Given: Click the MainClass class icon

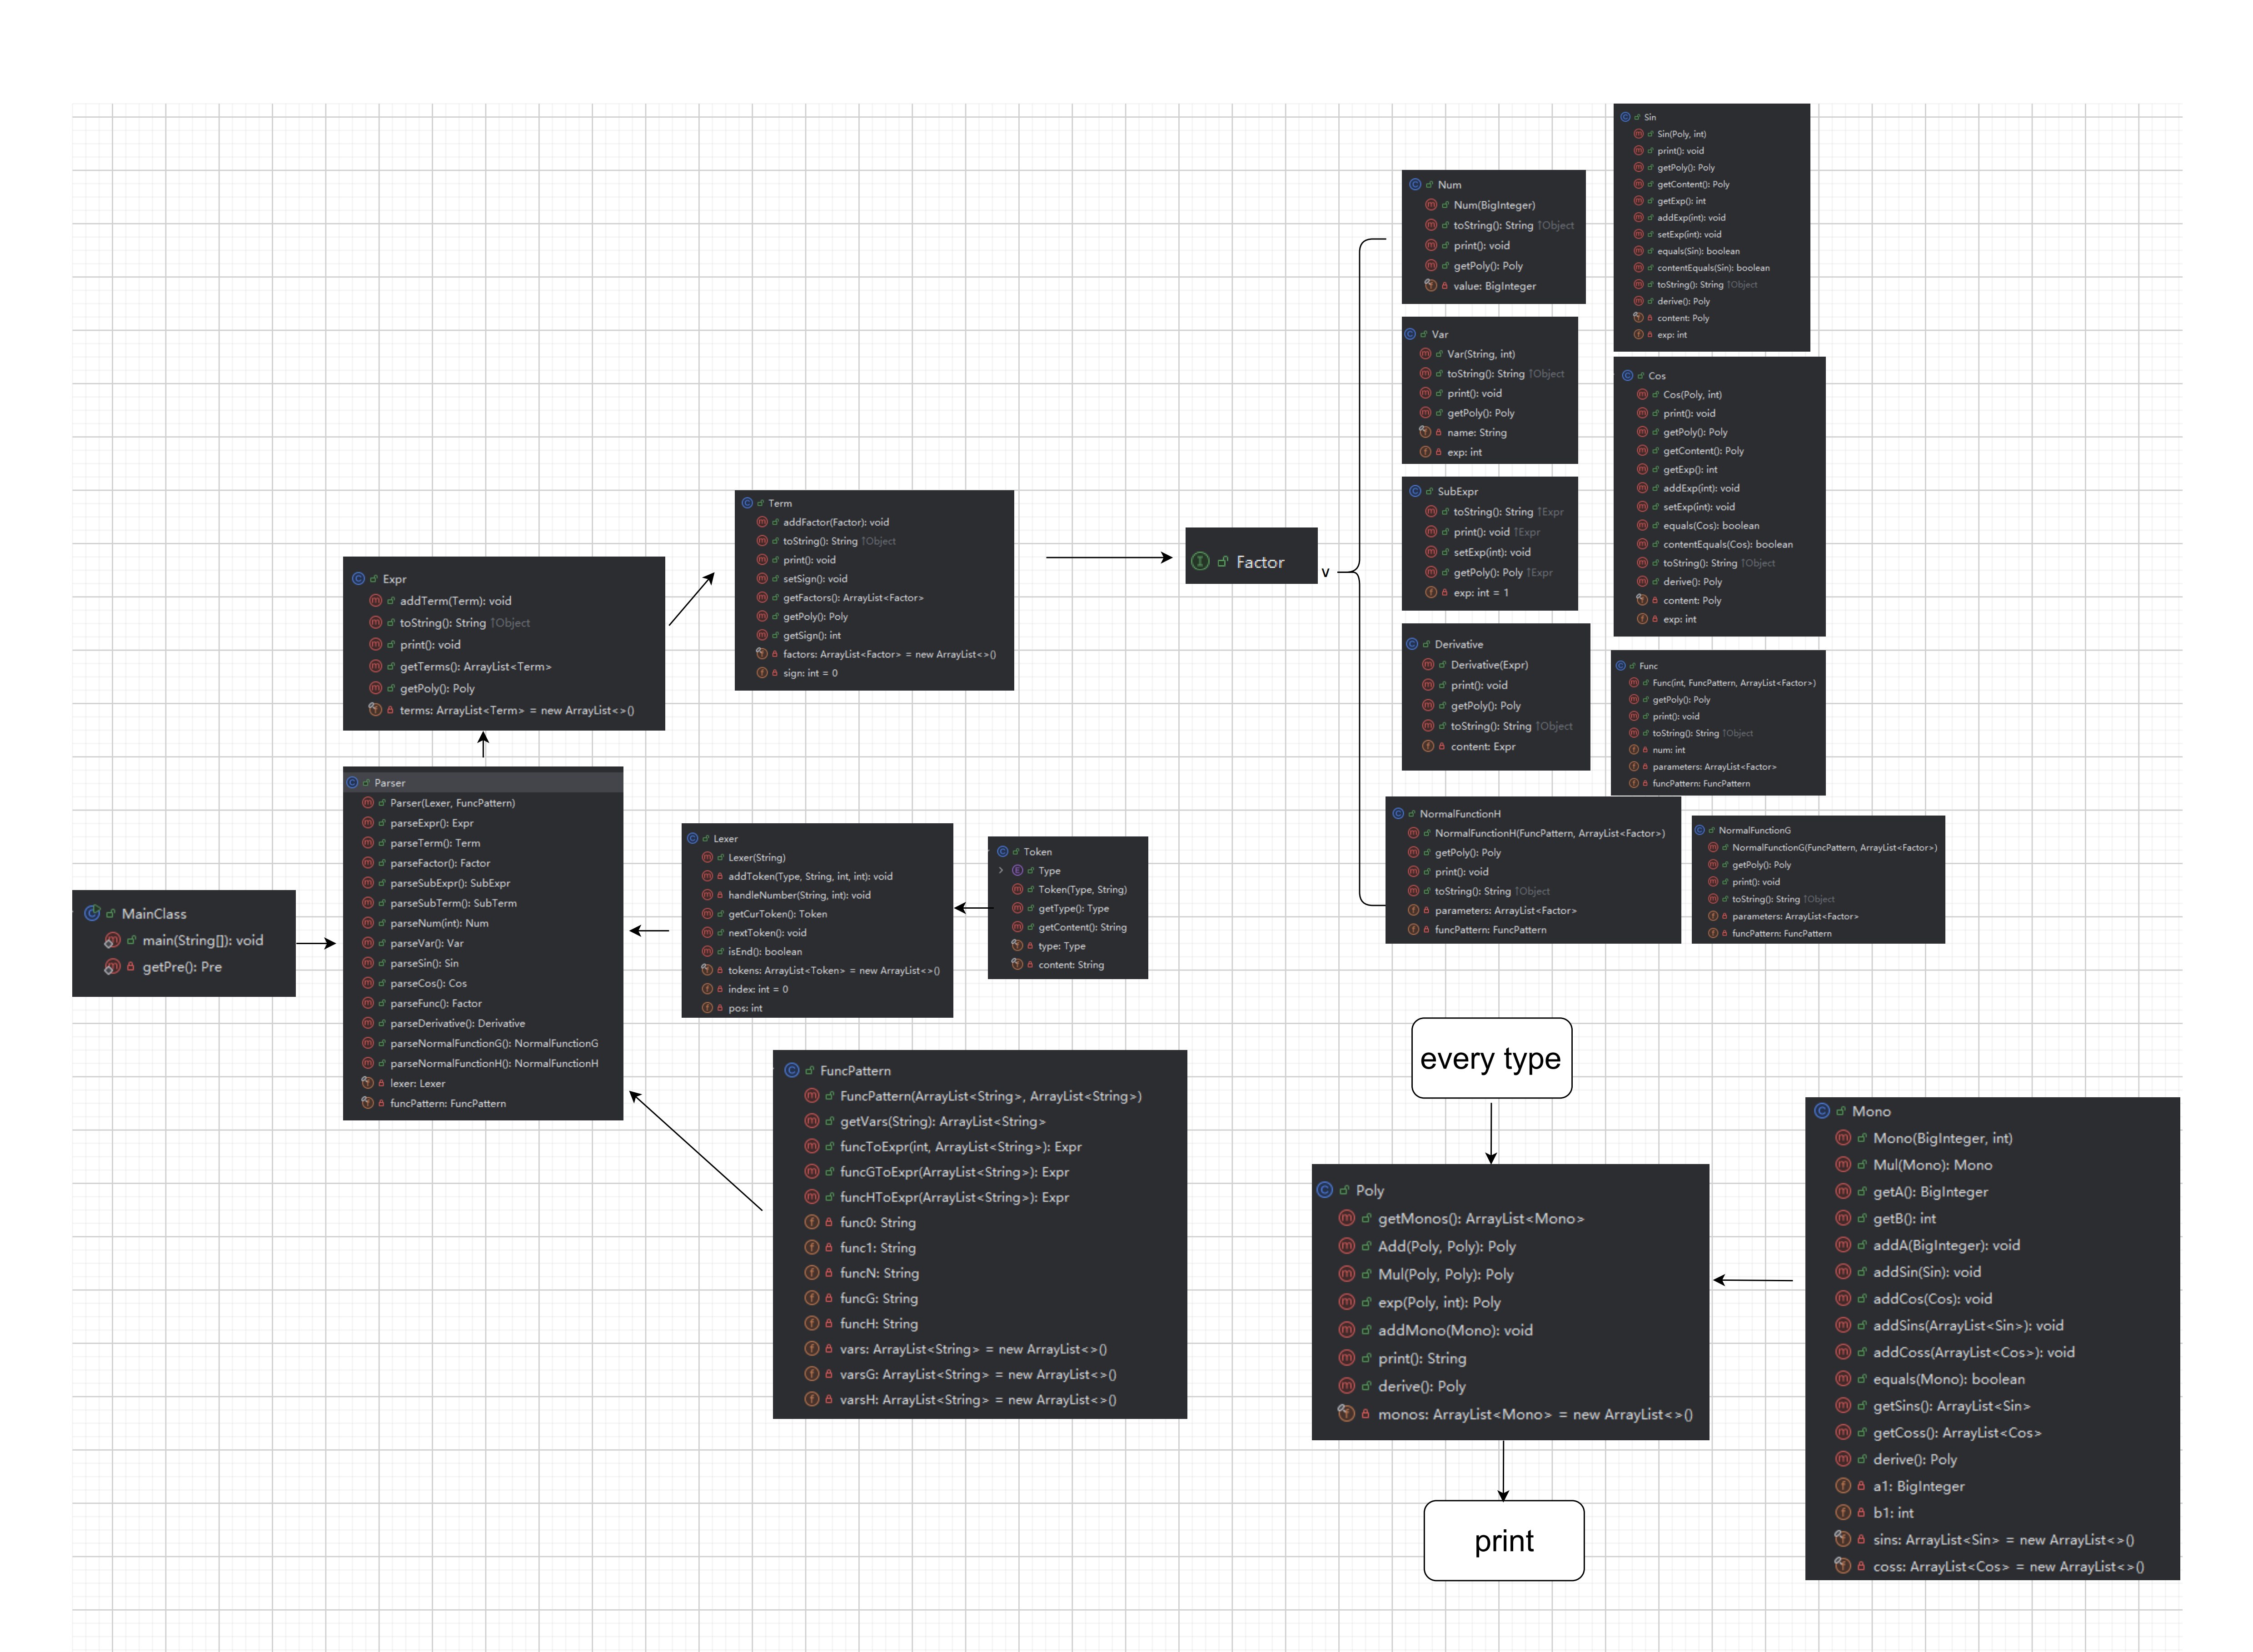Looking at the screenshot, I should pos(92,913).
